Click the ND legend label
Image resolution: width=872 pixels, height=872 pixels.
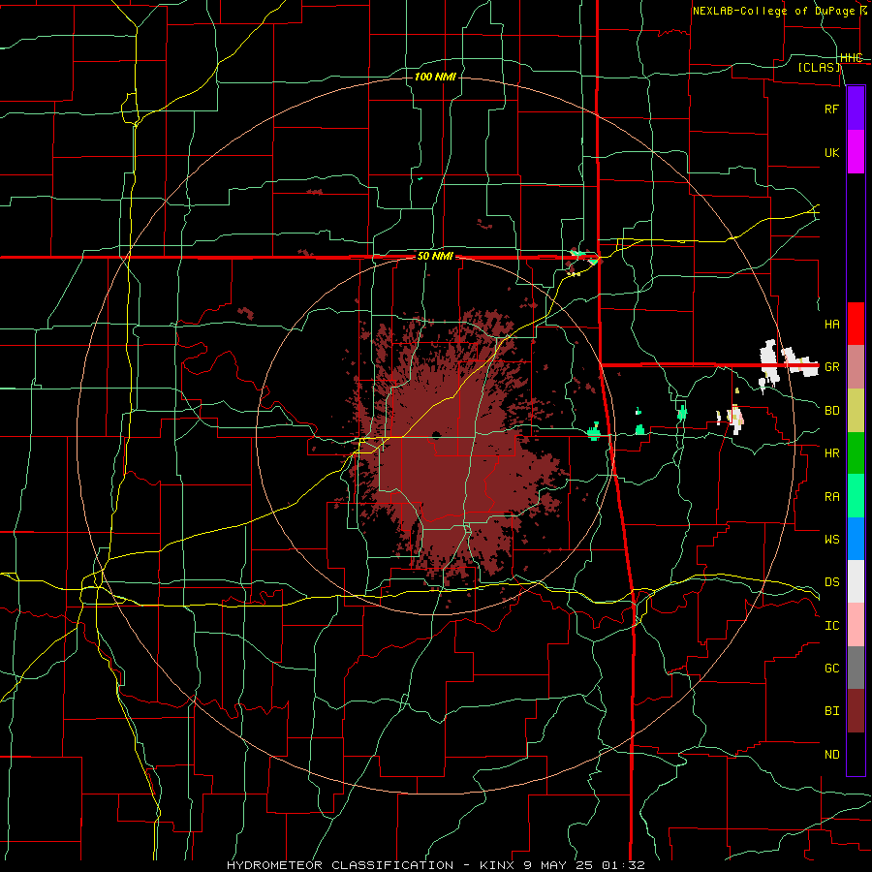click(832, 755)
